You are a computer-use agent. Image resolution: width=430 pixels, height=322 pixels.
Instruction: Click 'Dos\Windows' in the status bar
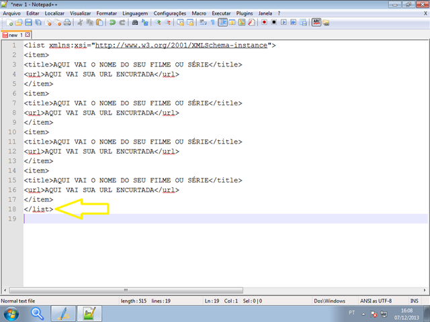pos(329,301)
